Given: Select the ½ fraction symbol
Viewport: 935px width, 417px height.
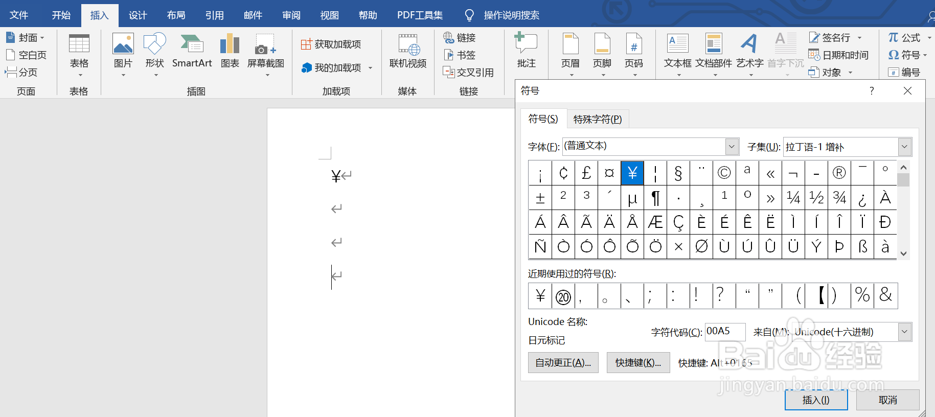Looking at the screenshot, I should click(x=816, y=197).
